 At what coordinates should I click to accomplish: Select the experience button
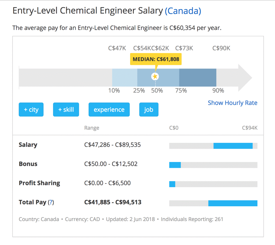pyautogui.click(x=109, y=110)
